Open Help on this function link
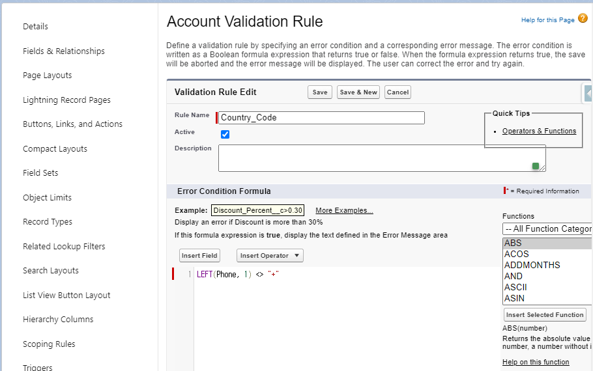Image resolution: width=593 pixels, height=371 pixels. tap(536, 362)
